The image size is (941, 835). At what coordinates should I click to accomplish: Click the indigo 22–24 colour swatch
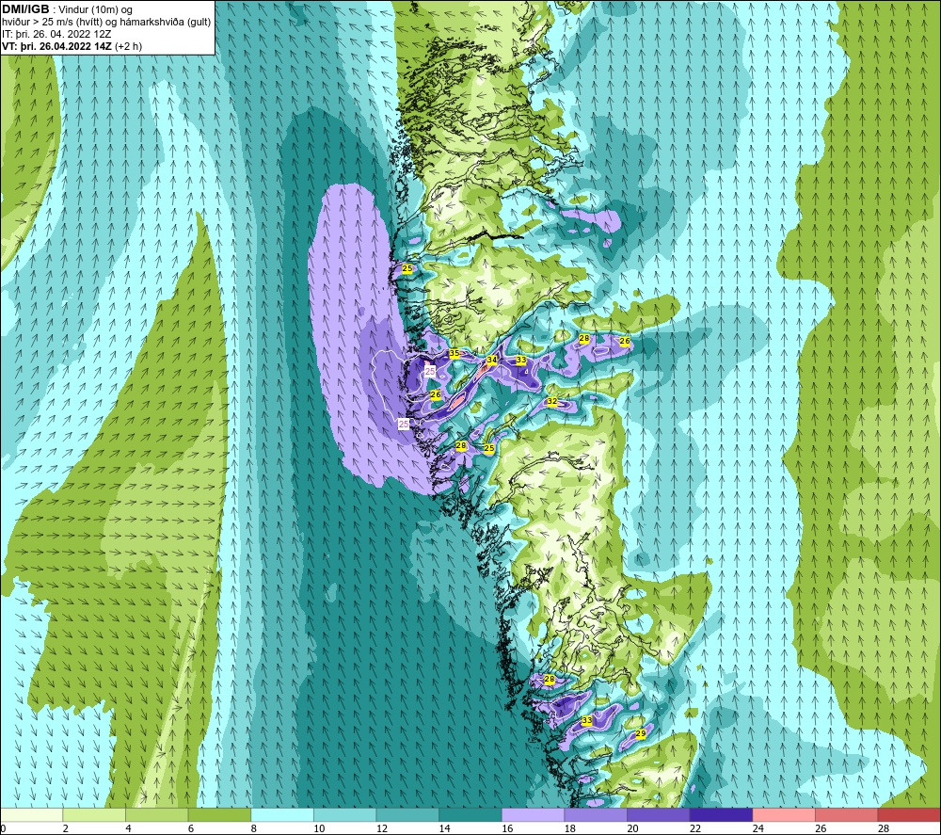[722, 815]
